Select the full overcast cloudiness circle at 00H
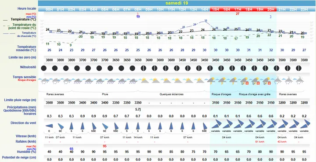Viewport: 316px width, 162px height. 44,68
